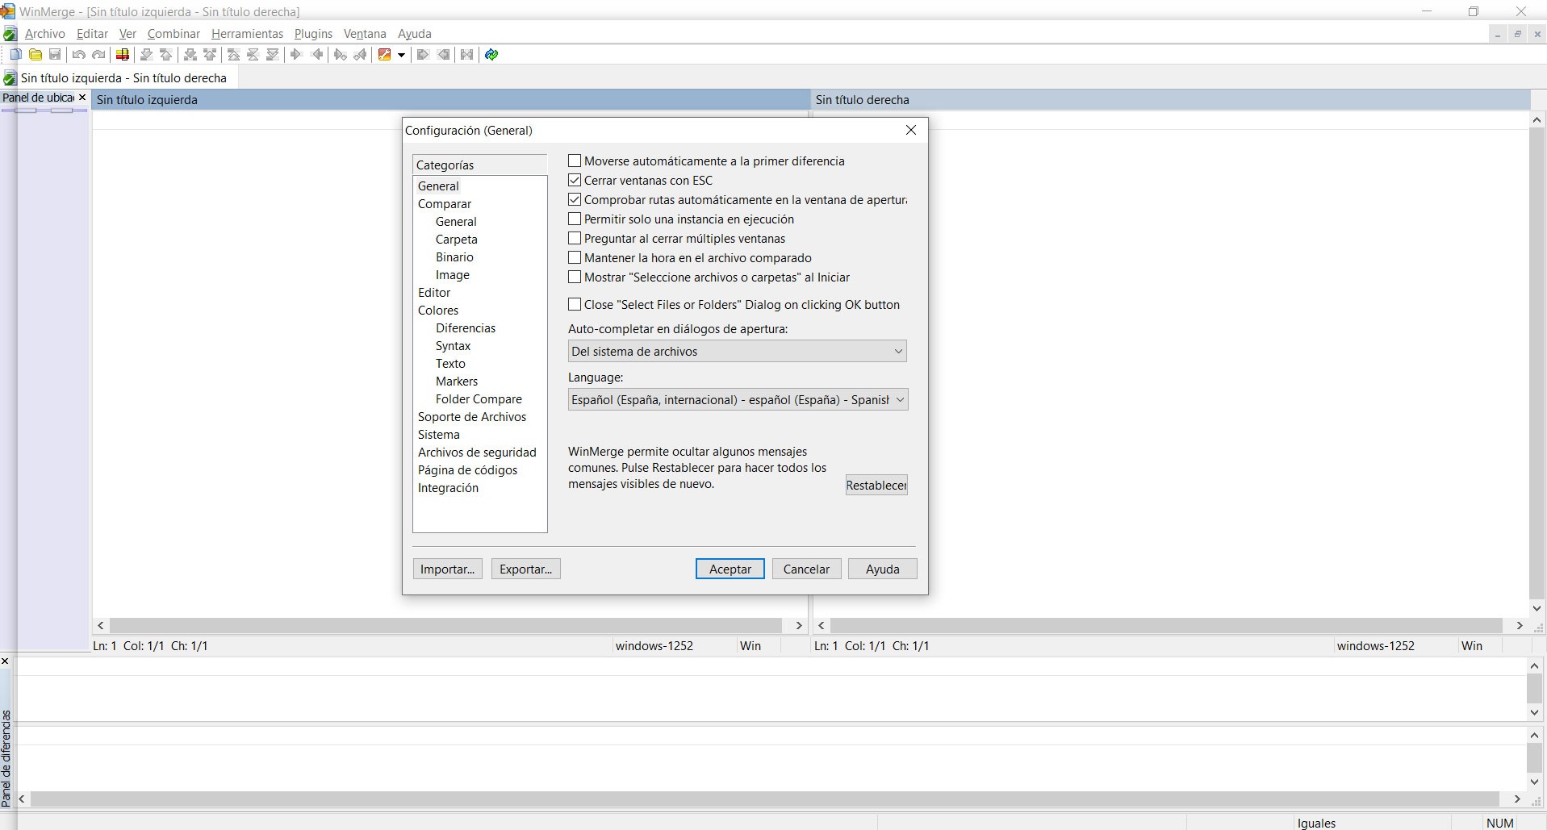This screenshot has height=830, width=1547.
Task: Check Mantener la hora en el archivo comparado
Action: [x=575, y=258]
